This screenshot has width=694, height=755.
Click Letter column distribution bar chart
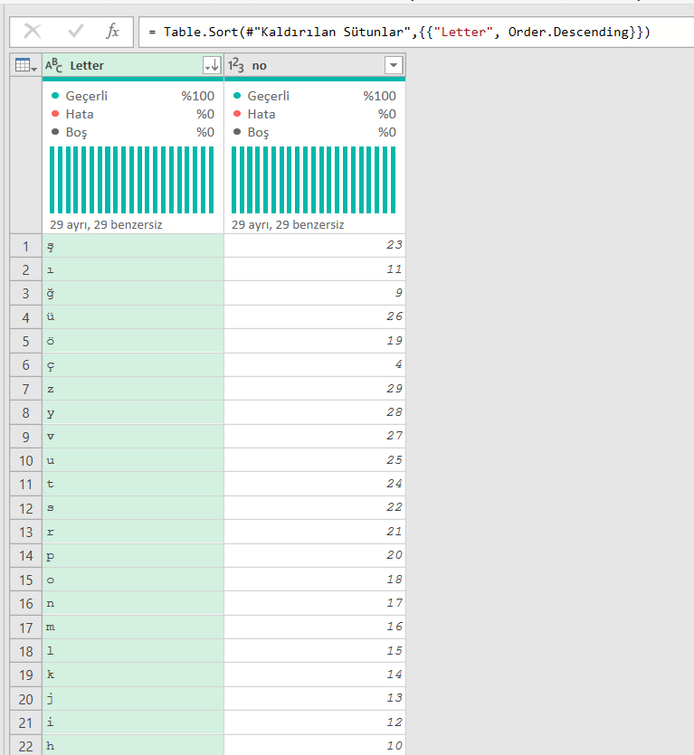click(x=131, y=180)
